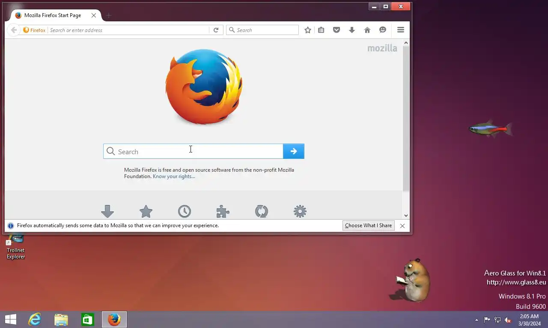Dismiss the data sharing notification bar
548x328 pixels.
(402, 225)
